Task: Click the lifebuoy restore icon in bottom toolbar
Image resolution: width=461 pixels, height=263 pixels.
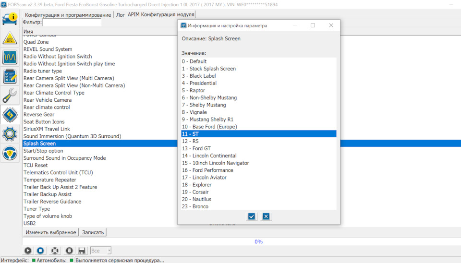Action: click(55, 251)
